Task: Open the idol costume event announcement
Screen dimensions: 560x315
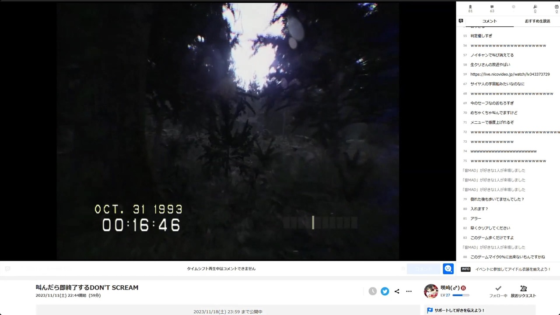Action: pyautogui.click(x=513, y=269)
